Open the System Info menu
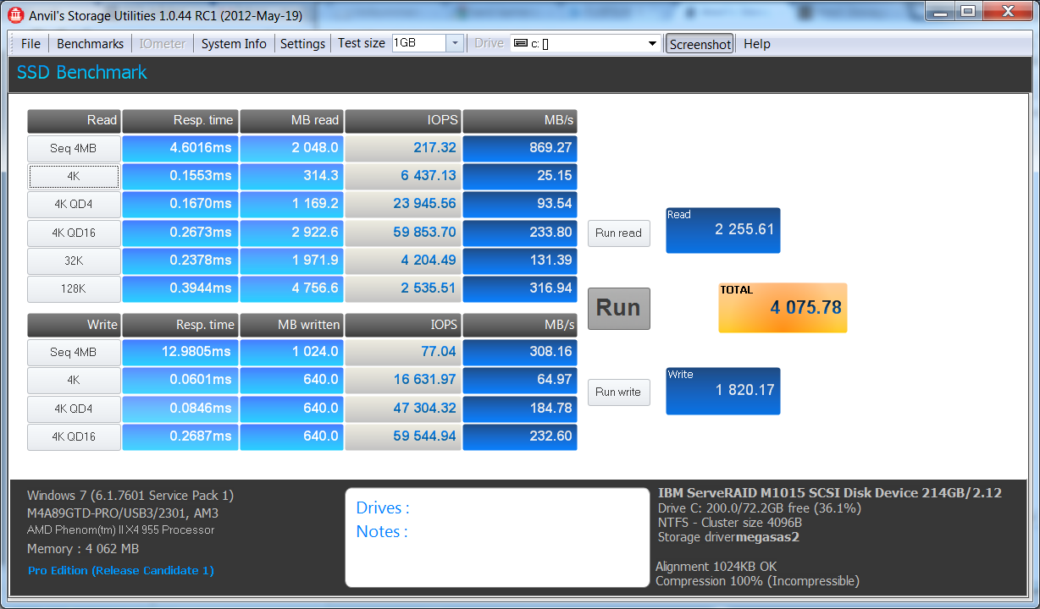 pos(234,44)
